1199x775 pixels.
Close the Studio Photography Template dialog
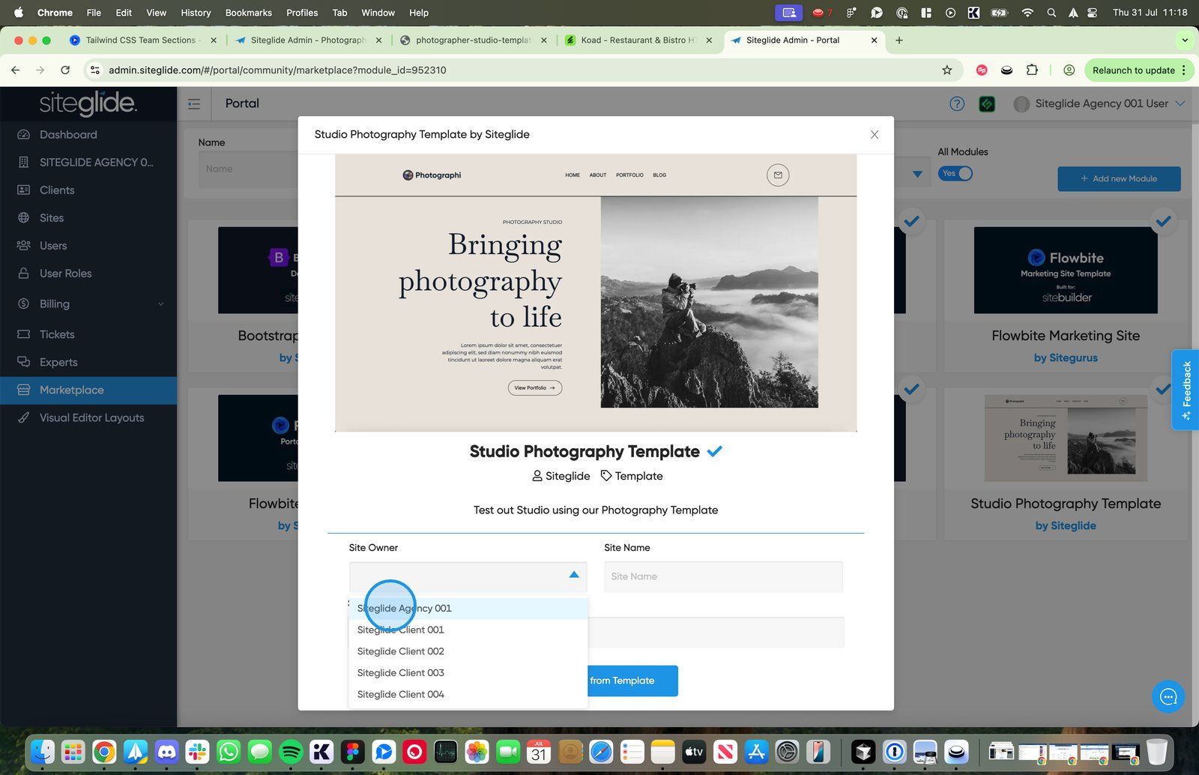tap(874, 135)
